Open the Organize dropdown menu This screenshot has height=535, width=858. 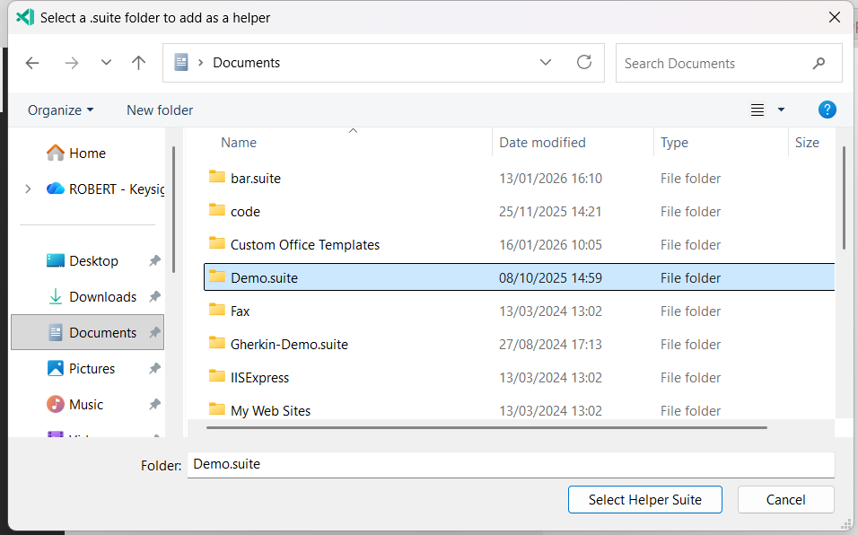(x=60, y=110)
